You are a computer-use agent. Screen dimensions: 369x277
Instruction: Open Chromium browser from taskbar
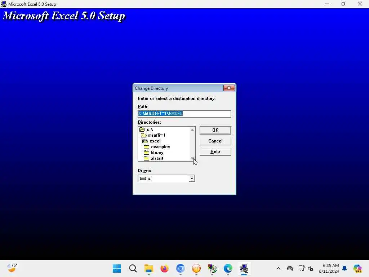pyautogui.click(x=180, y=268)
